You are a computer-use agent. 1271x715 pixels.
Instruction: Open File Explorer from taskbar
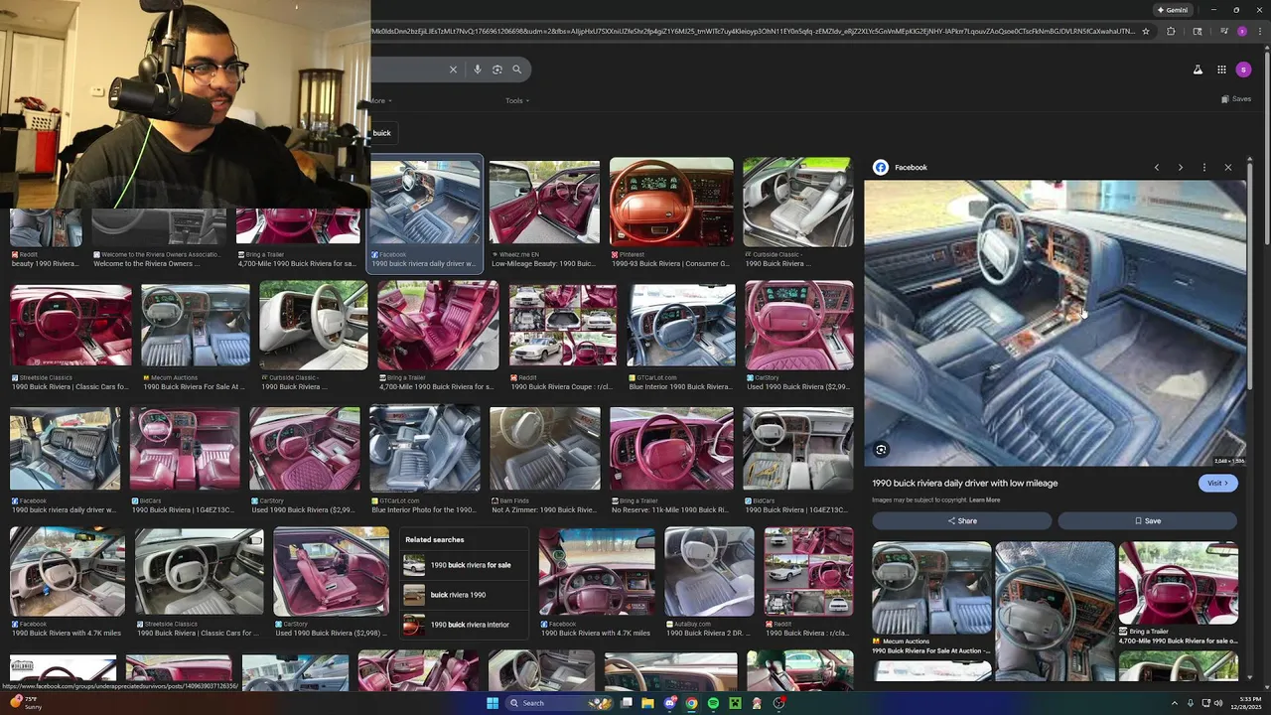(x=647, y=703)
